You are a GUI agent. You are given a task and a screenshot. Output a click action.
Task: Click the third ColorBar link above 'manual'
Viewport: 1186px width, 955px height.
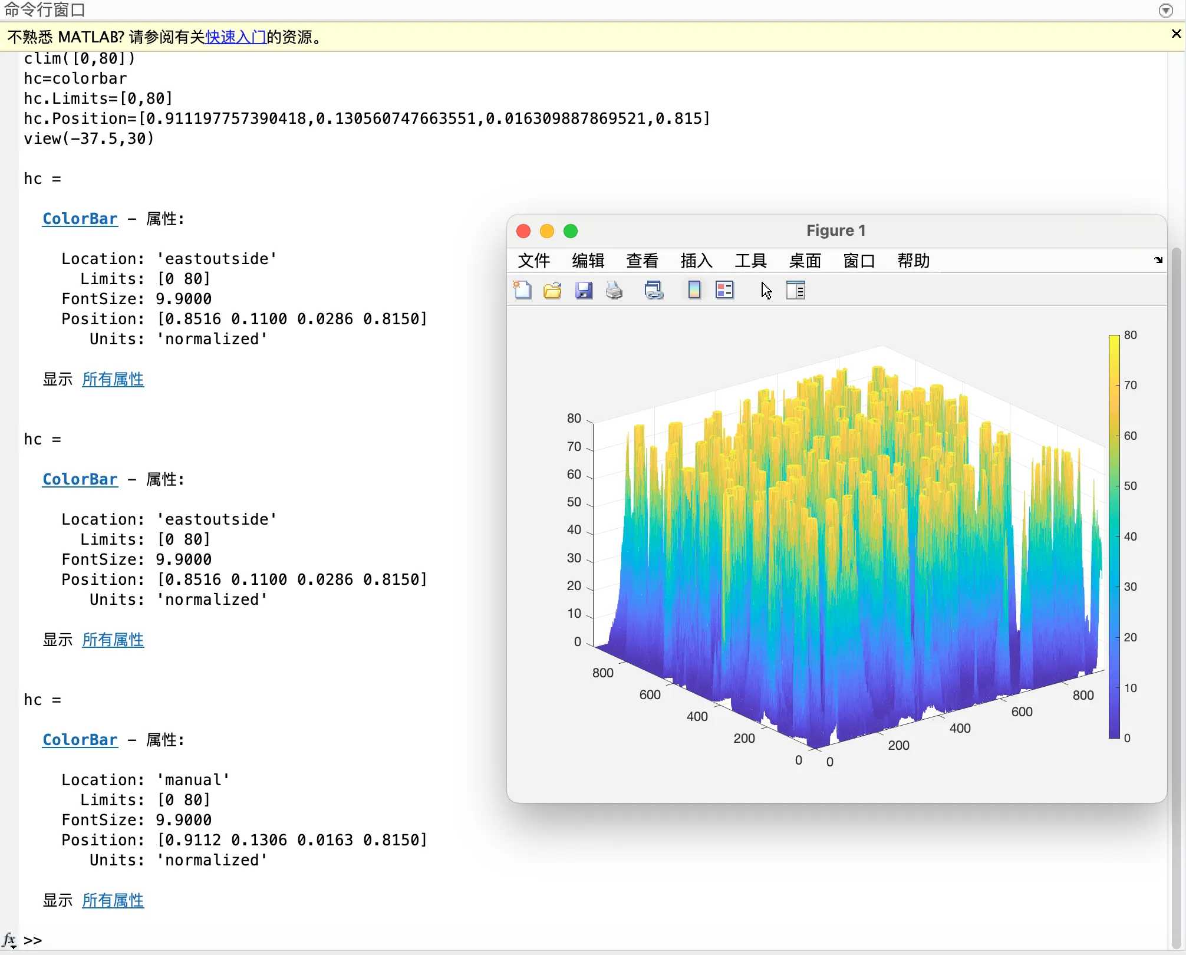tap(80, 740)
